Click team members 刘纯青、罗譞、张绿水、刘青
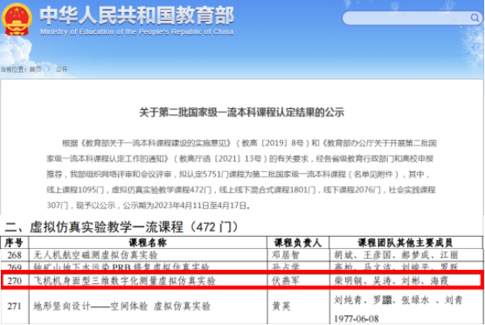The width and height of the screenshot is (485, 325). [x=399, y=300]
